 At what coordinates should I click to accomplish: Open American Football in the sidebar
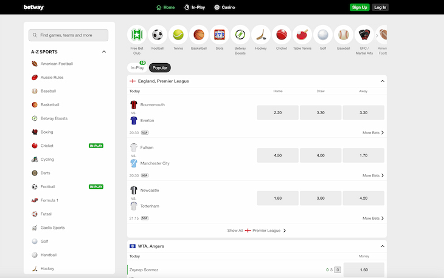pyautogui.click(x=57, y=64)
